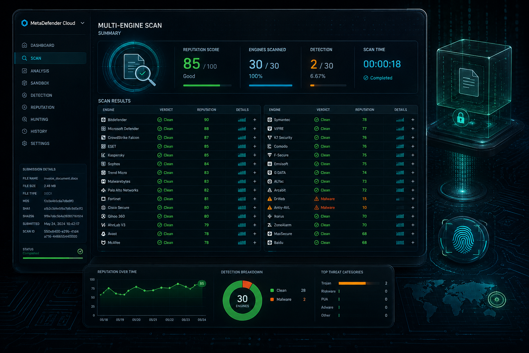Screen dimensions: 529x353
Task: Click the Antiy-AVL warning triangle icon
Action: coord(270,208)
